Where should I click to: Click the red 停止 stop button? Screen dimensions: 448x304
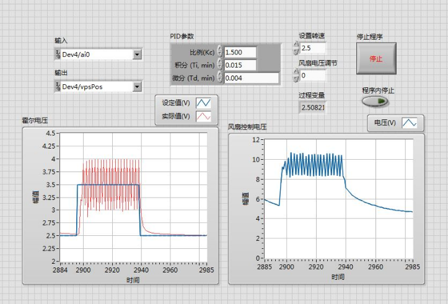point(376,59)
